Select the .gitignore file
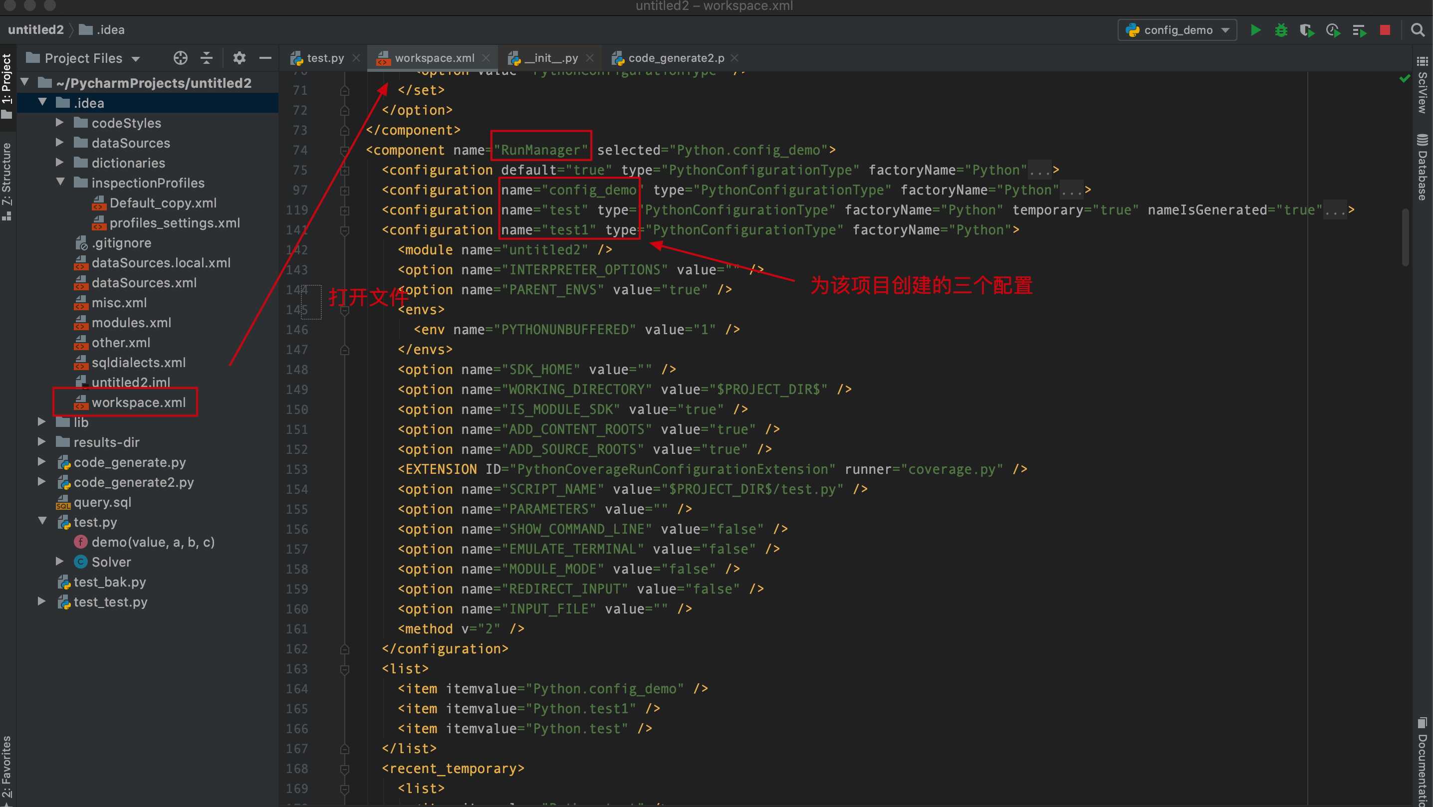Viewport: 1433px width, 807px height. [121, 243]
